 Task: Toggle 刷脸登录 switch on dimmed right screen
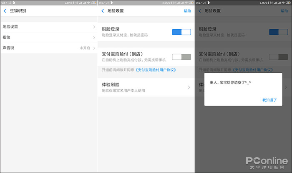(278, 32)
